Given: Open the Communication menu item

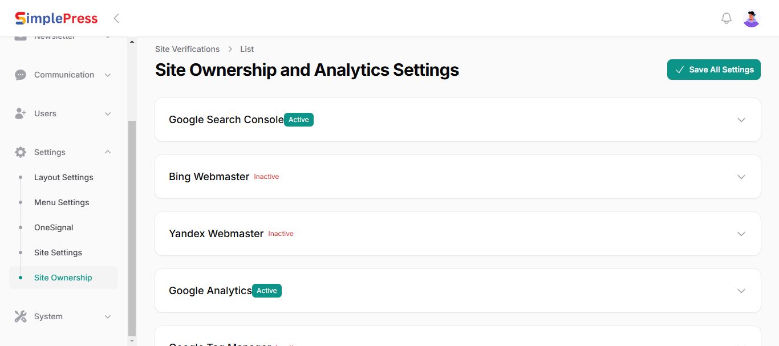Looking at the screenshot, I should 64,75.
